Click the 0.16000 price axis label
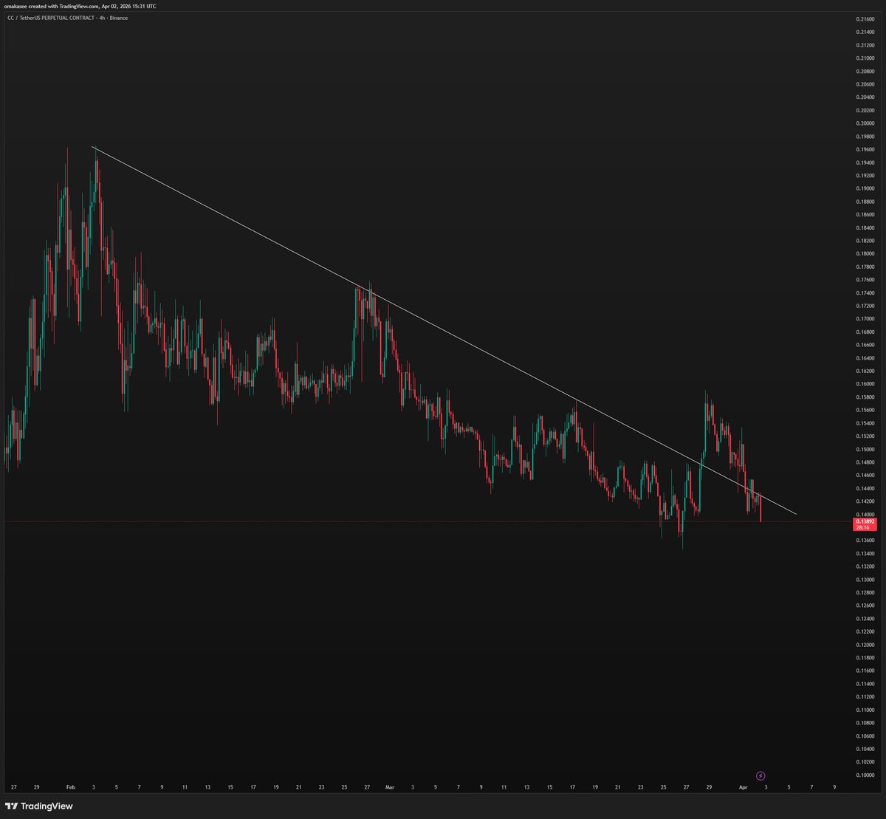Image resolution: width=886 pixels, height=819 pixels. click(x=865, y=384)
